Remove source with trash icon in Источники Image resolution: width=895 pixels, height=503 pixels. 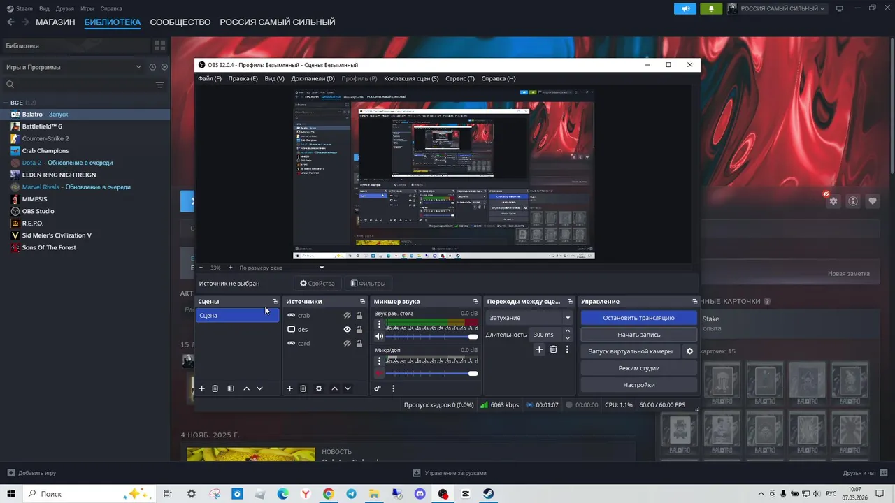pyautogui.click(x=303, y=388)
